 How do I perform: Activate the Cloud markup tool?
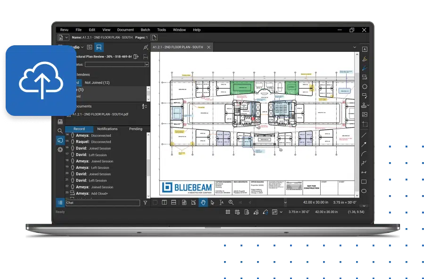point(365,86)
